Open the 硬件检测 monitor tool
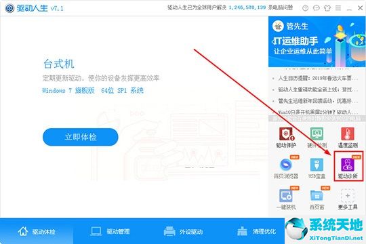The image size is (366, 244). [x=317, y=138]
